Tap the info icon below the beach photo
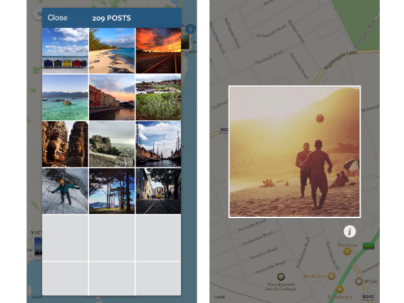Screen dimensions: 404x303 click(x=350, y=231)
